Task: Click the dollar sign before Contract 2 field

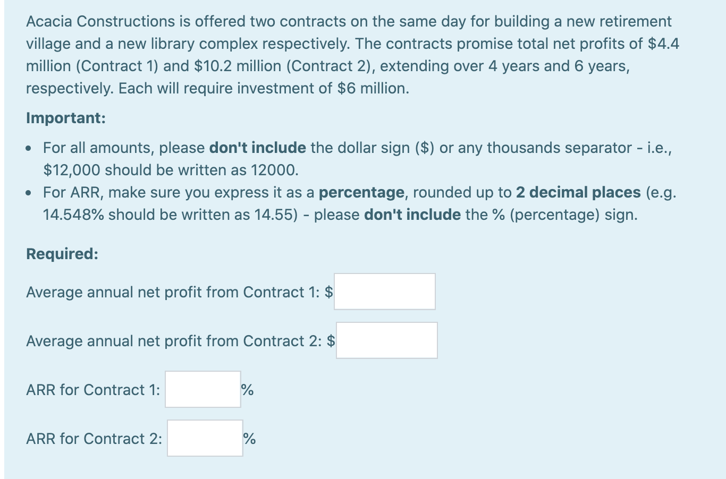Action: pyautogui.click(x=332, y=340)
